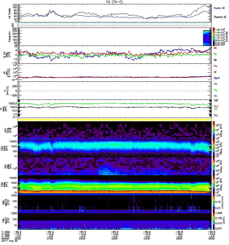This screenshot has height=245, width=229.
Task: Click the green "Viy" velocity legend label
Action: pos(216,90)
